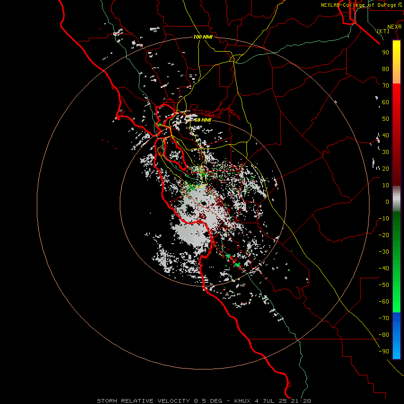Select the -50 value on the velocity scale
The image size is (404, 404).
[x=384, y=285]
